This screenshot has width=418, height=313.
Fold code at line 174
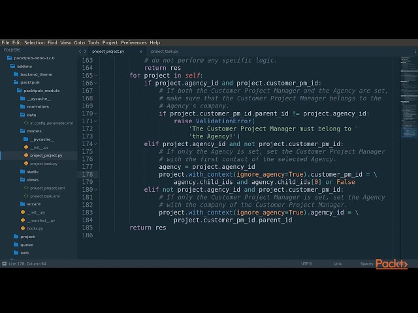(x=96, y=144)
